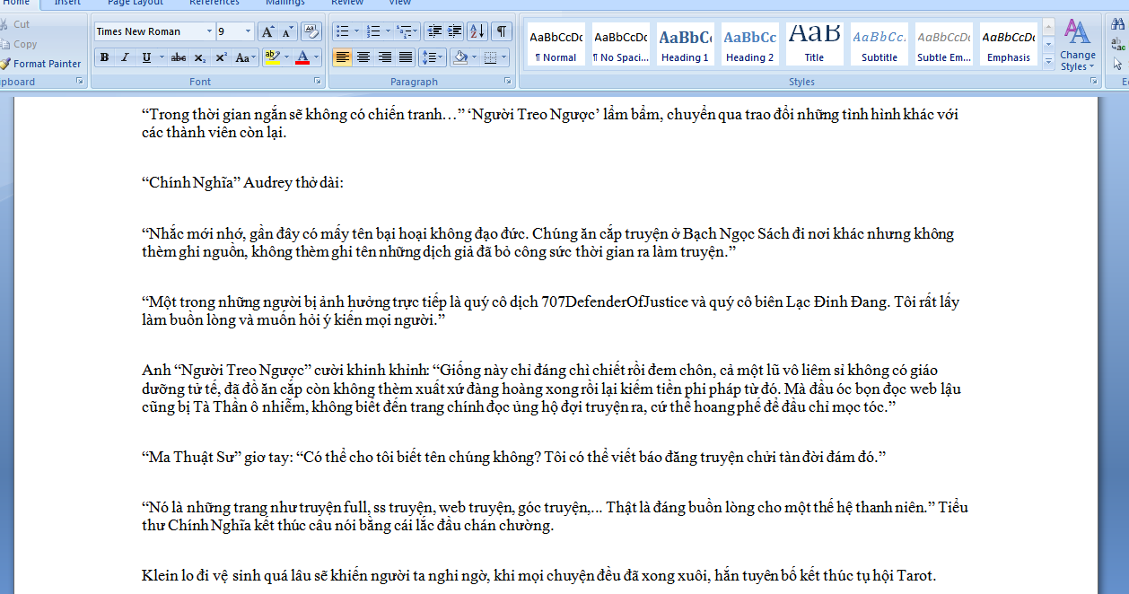Sort text with the A-Z sort icon
This screenshot has height=594, width=1129.
click(x=477, y=31)
